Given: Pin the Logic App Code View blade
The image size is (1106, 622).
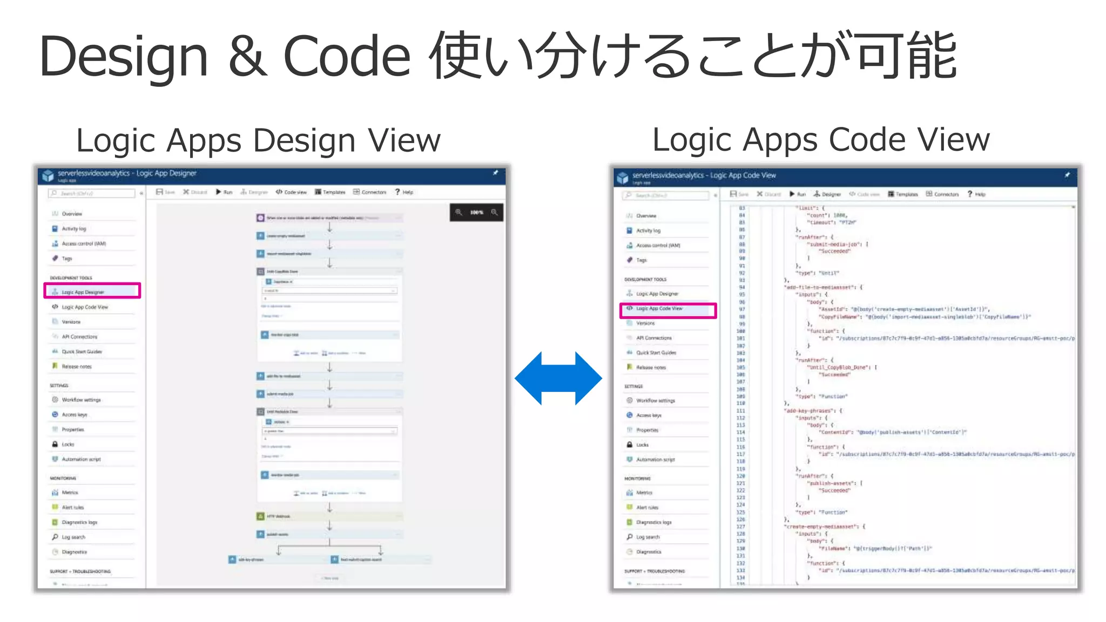Looking at the screenshot, I should pos(1067,175).
